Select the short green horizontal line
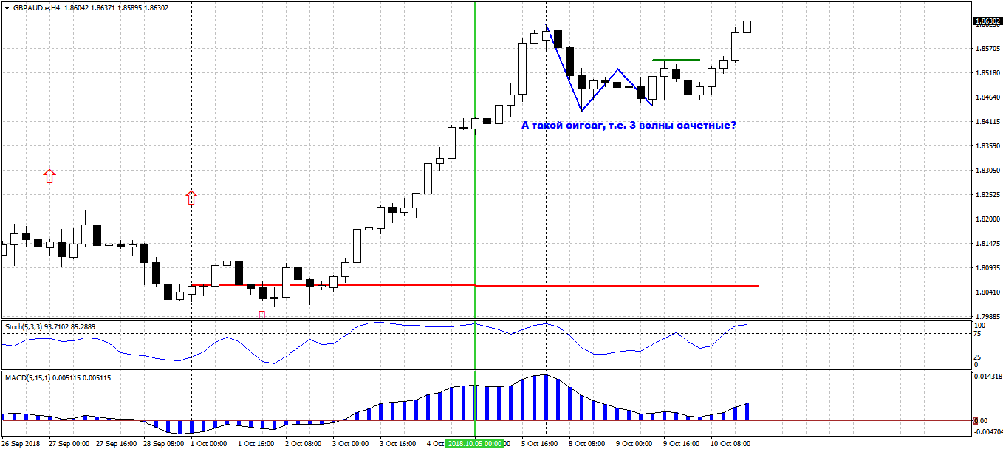1003x452 pixels. pyautogui.click(x=676, y=59)
